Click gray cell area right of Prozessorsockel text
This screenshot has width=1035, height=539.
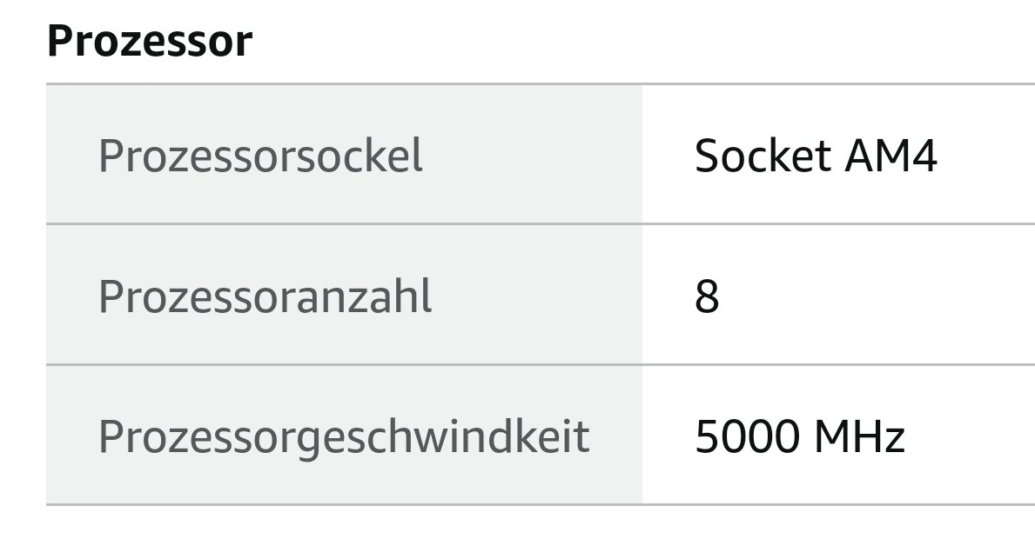531,156
